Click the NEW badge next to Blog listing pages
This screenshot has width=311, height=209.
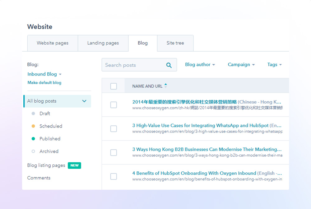pos(74,165)
